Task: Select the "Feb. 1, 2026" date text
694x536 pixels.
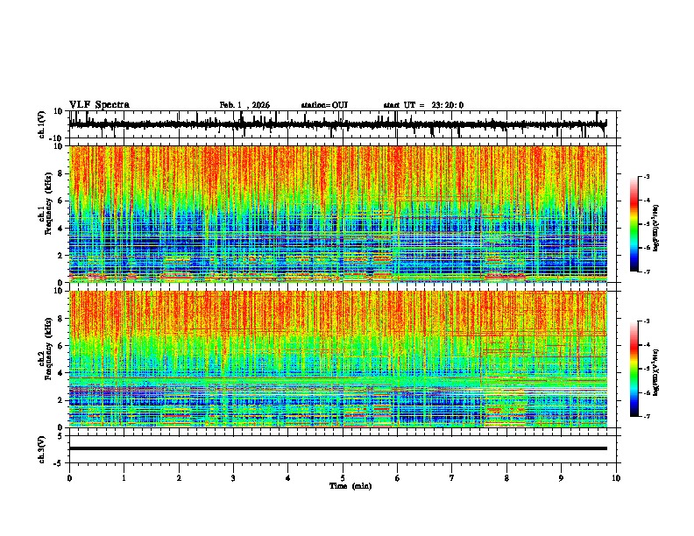Action: (x=244, y=105)
